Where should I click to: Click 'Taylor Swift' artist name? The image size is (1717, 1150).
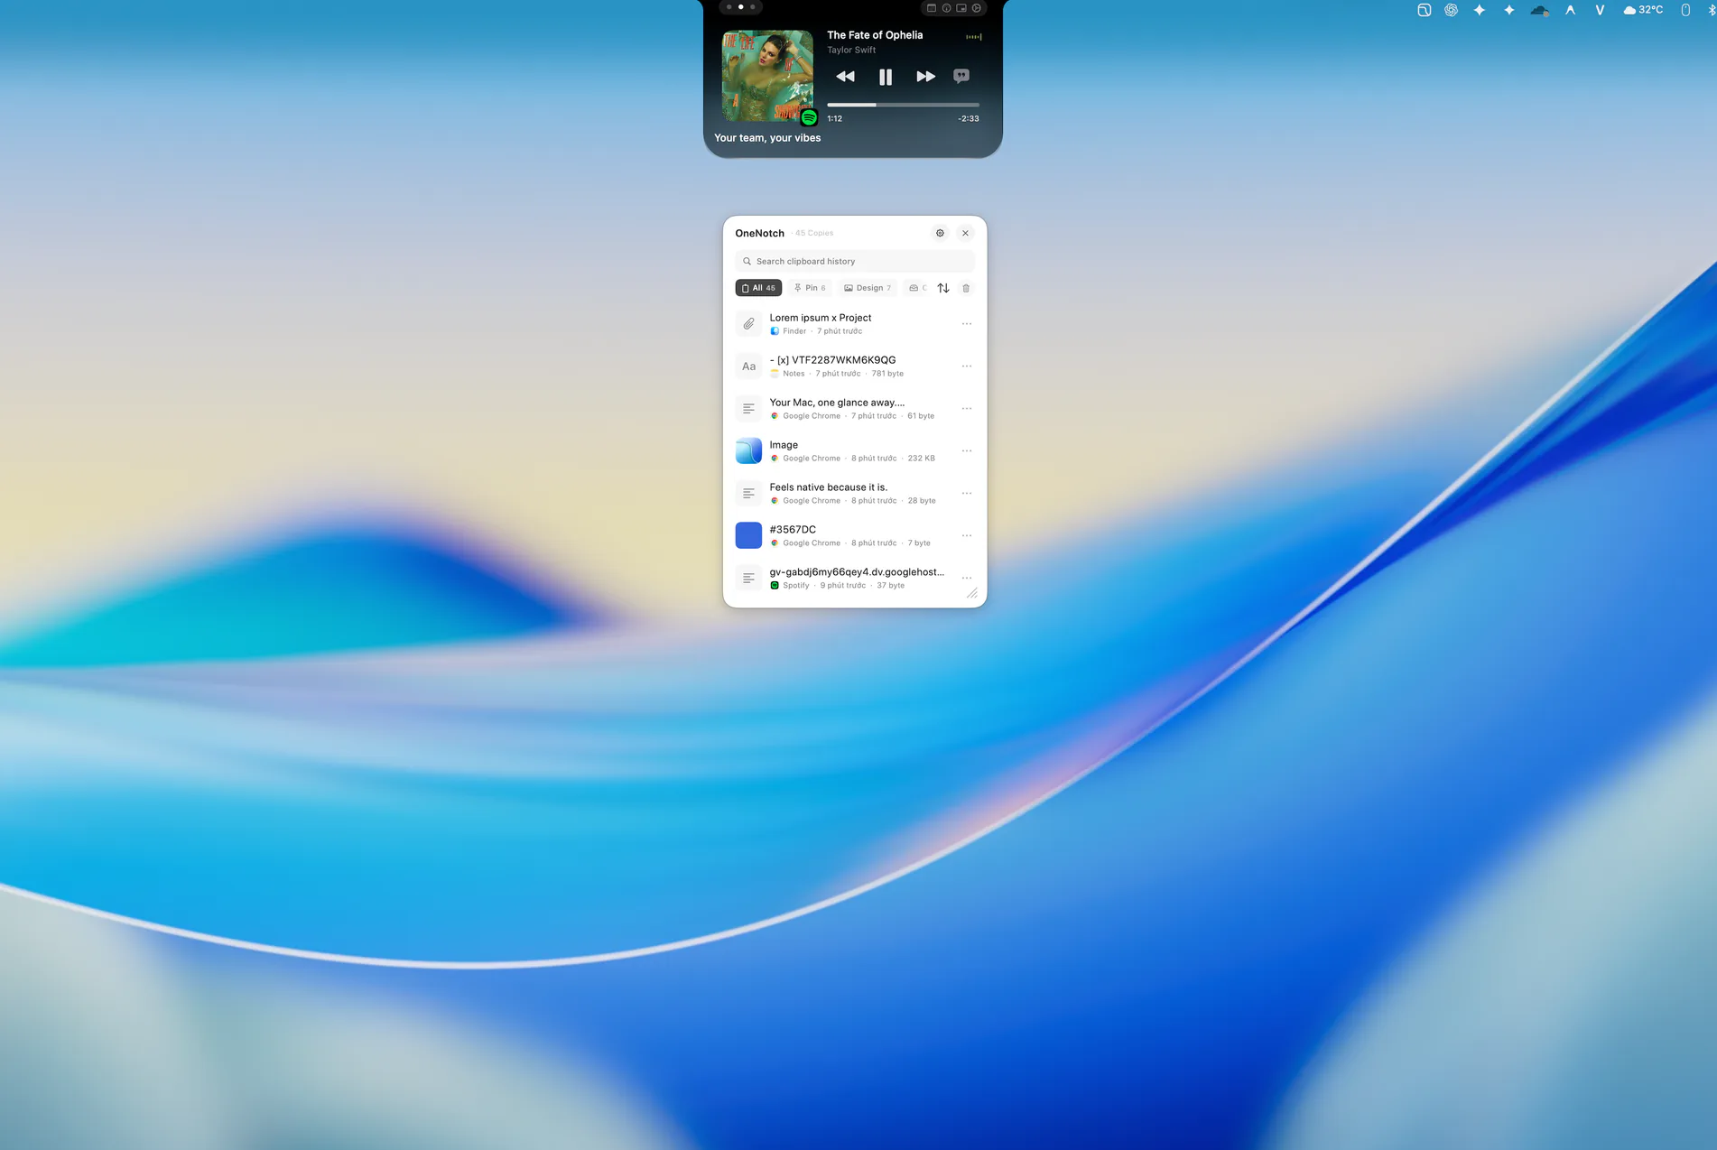coord(851,51)
